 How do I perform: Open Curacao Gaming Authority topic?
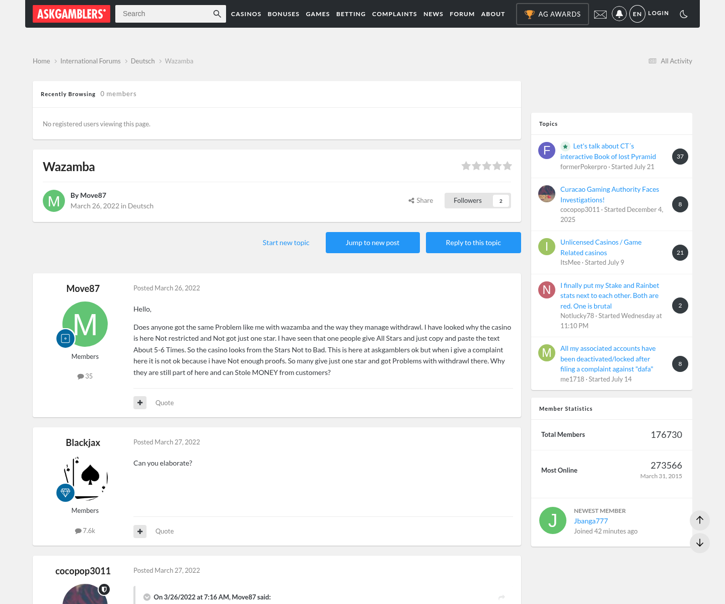coord(610,194)
